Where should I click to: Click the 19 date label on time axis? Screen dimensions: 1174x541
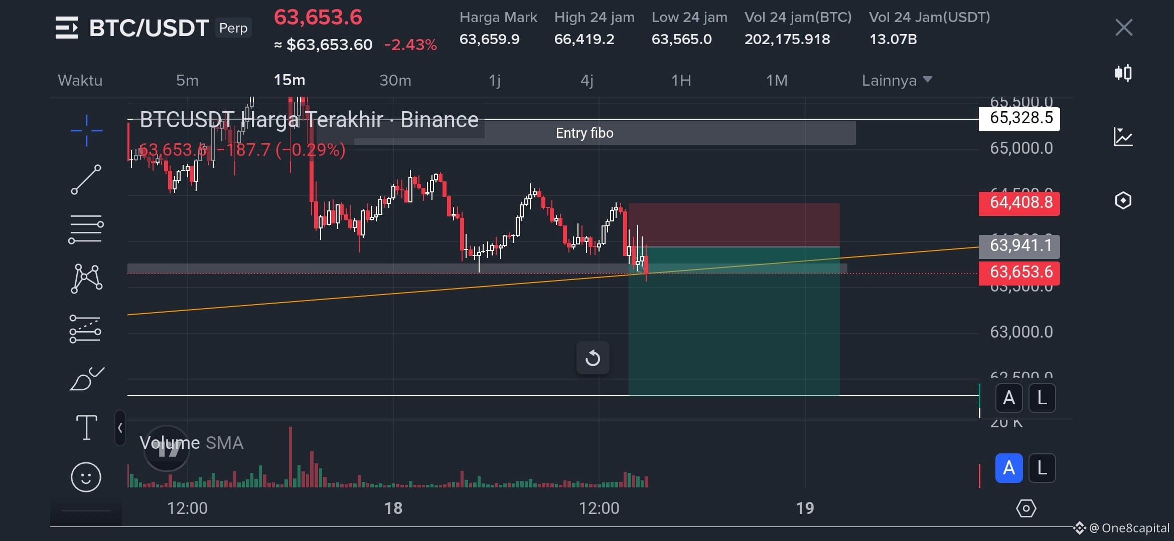coord(805,508)
